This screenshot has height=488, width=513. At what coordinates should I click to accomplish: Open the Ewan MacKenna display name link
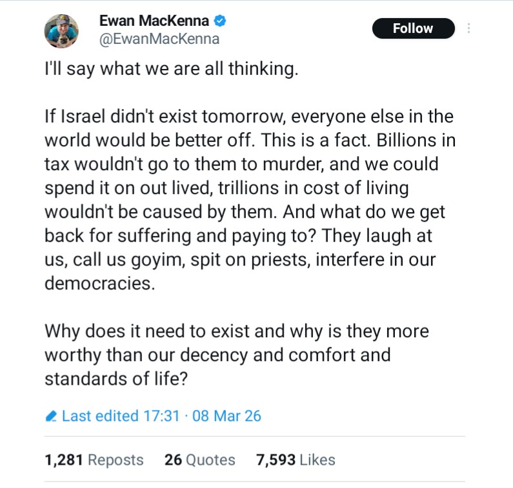tap(155, 21)
